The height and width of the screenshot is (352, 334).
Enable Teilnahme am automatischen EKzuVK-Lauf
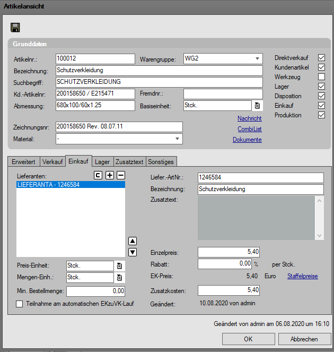(19, 304)
